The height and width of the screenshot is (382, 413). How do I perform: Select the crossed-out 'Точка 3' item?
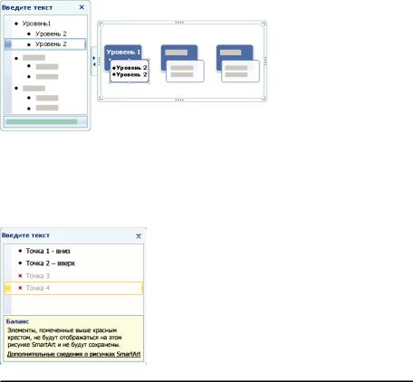(37, 276)
